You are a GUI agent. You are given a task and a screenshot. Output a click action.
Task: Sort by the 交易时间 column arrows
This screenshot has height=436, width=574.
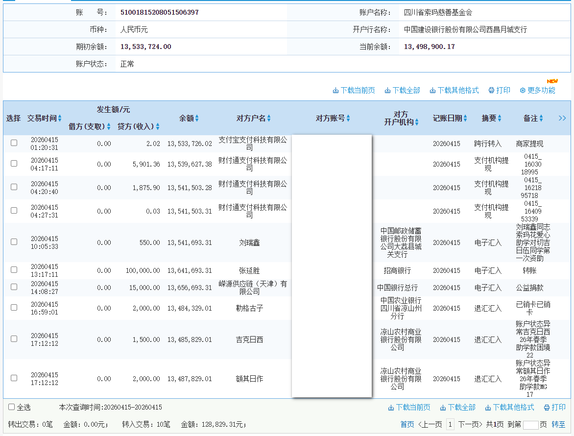(x=60, y=118)
